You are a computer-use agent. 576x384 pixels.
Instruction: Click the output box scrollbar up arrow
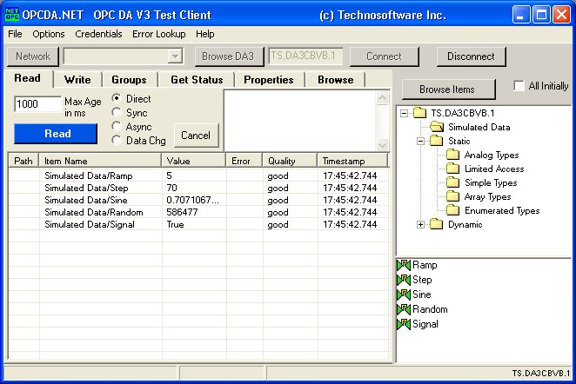[383, 98]
